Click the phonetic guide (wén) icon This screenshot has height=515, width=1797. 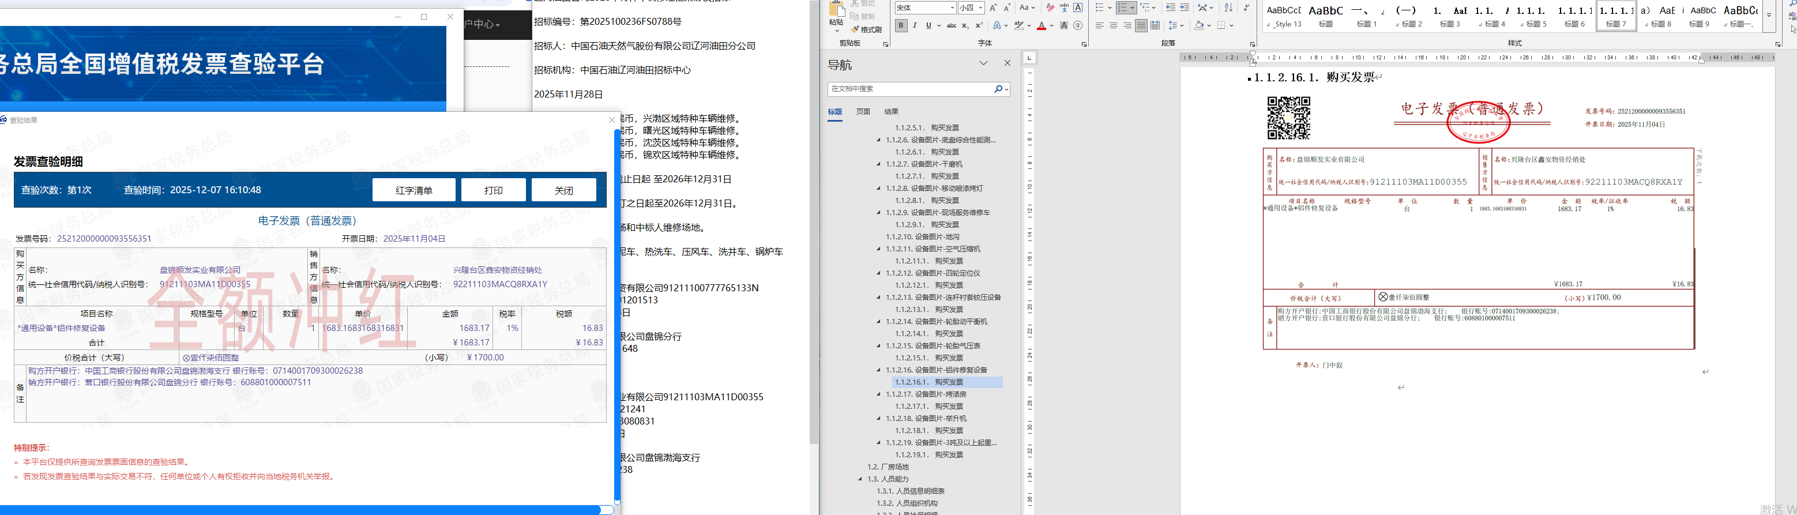coord(1064,7)
